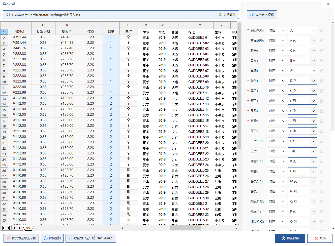The width and height of the screenshot is (335, 246).
Task: Select column header Y in spreadsheet
Action: click(x=200, y=25)
